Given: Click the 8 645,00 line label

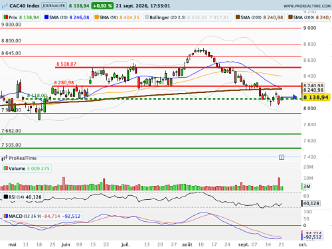Looking at the screenshot, I should pos(11,53).
